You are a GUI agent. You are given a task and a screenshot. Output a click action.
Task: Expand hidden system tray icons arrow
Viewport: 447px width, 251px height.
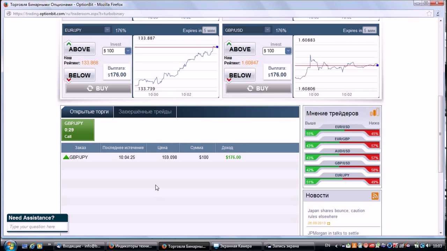point(337,246)
